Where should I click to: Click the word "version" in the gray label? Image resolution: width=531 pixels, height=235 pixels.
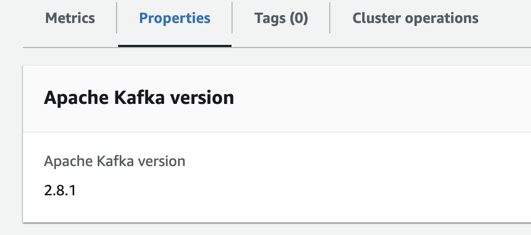coord(161,161)
